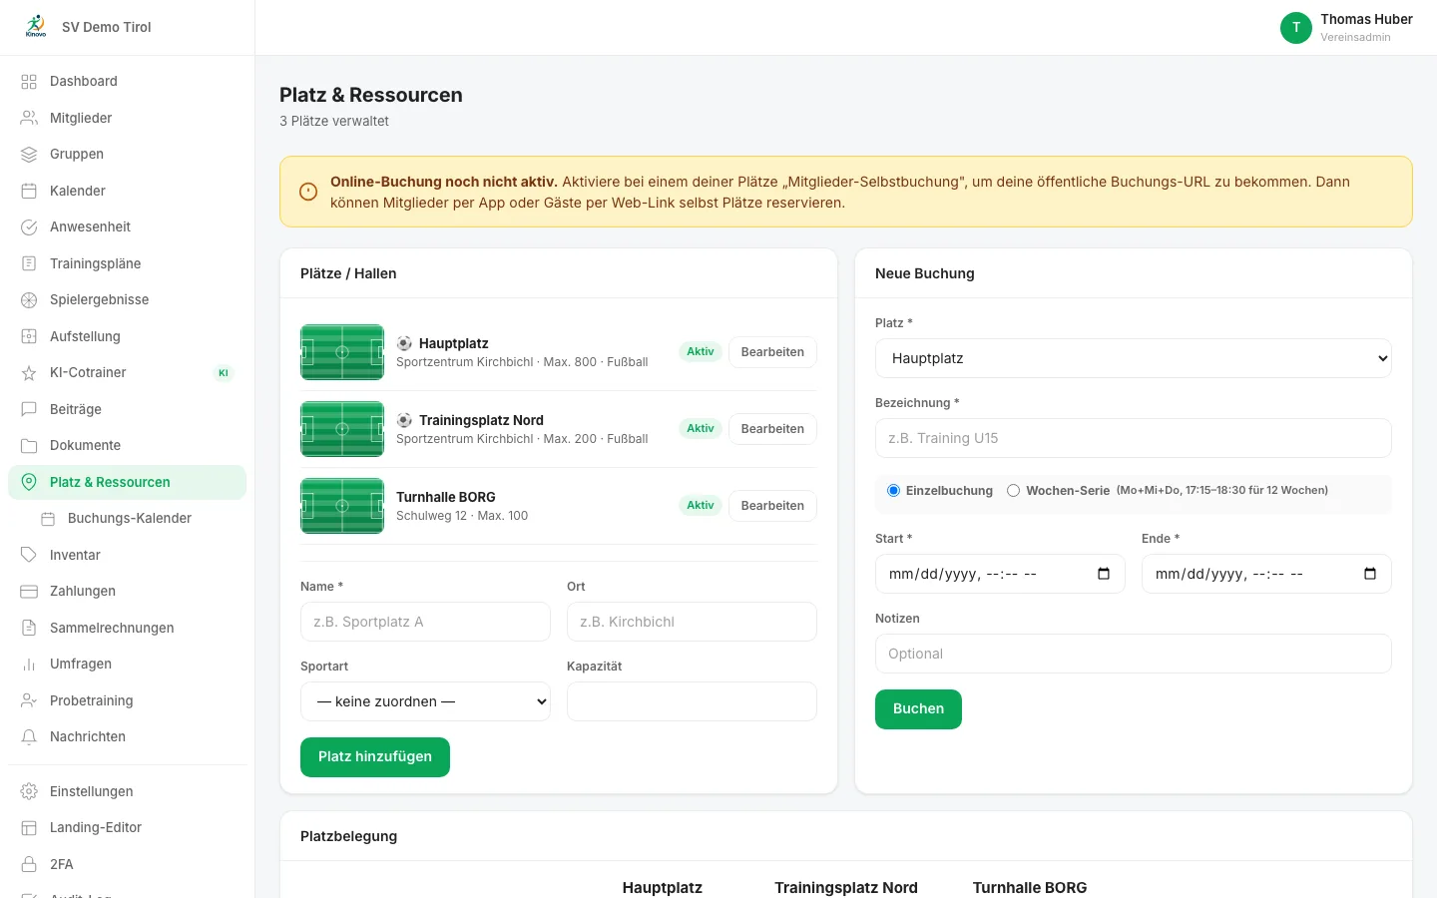Open the Platz dropdown showing Hauptplatz

pyautogui.click(x=1134, y=358)
